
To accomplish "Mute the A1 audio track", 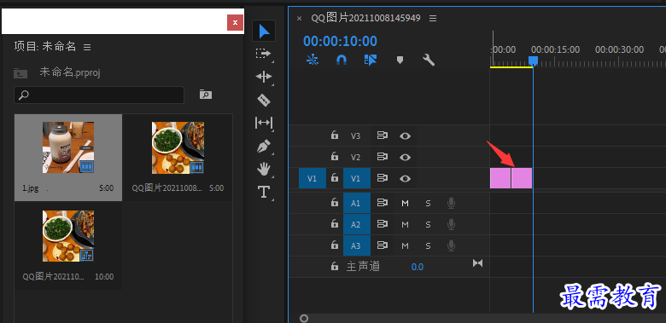I will click(x=405, y=204).
